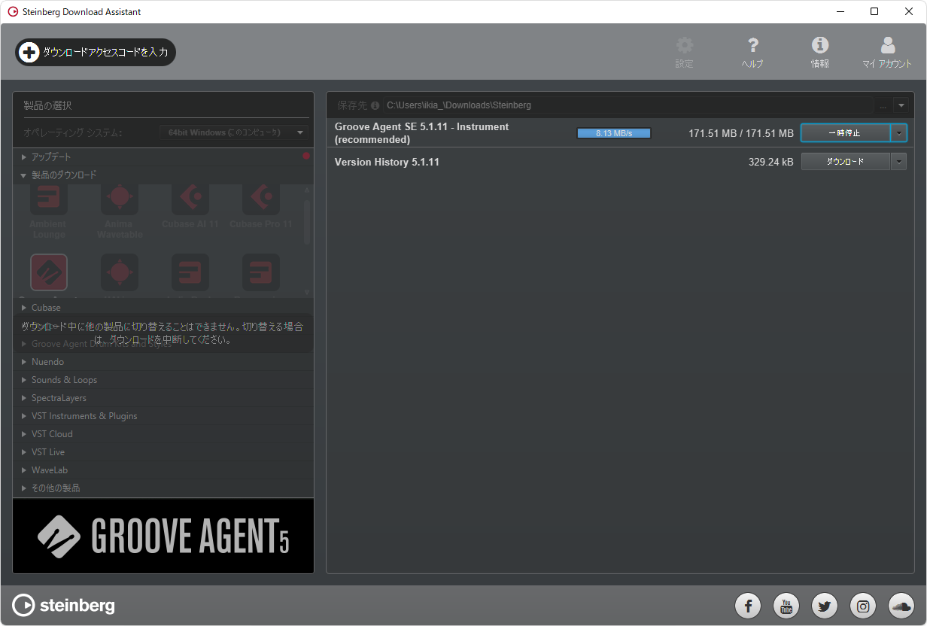Open the save location history dropdown arrow
The height and width of the screenshot is (626, 927).
click(x=901, y=105)
